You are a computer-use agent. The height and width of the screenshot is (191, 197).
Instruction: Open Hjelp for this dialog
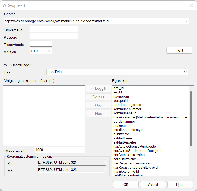[180, 184]
